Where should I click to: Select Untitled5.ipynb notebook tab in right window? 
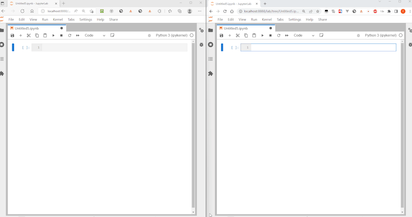click(246, 28)
